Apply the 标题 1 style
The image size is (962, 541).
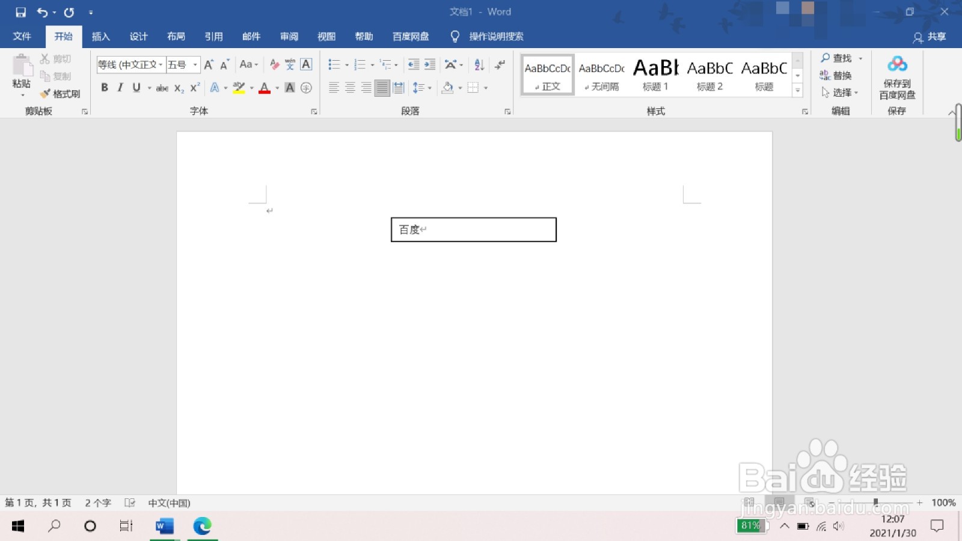(655, 75)
